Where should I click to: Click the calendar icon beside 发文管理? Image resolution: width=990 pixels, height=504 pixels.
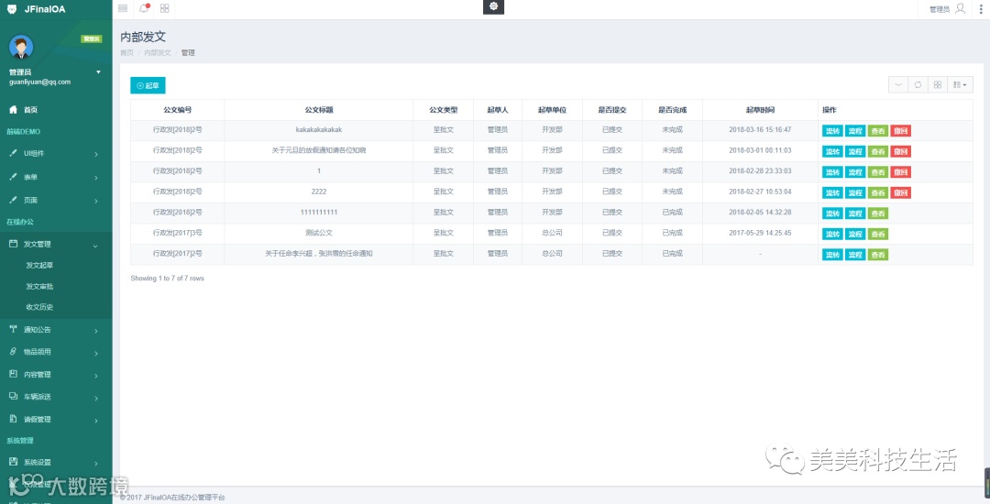click(x=13, y=244)
